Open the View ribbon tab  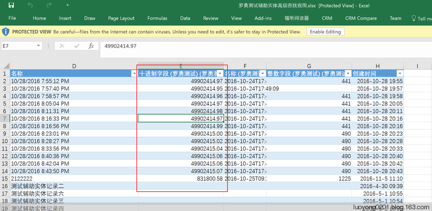pos(236,18)
